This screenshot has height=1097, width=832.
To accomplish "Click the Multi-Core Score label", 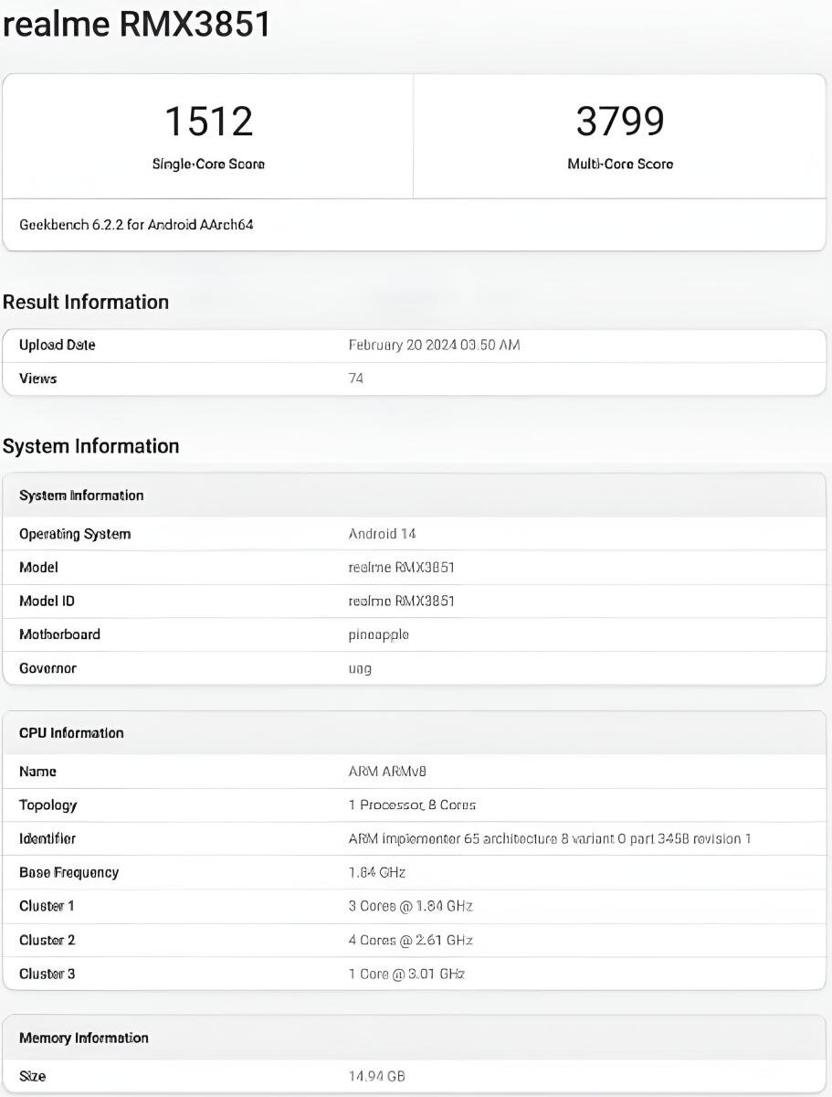I will pos(620,165).
